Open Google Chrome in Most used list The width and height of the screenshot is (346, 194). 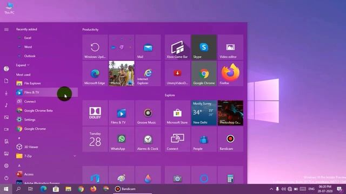coord(47,129)
